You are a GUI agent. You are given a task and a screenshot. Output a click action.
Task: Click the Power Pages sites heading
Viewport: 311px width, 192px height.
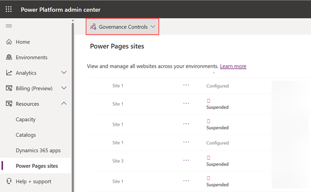(x=117, y=46)
